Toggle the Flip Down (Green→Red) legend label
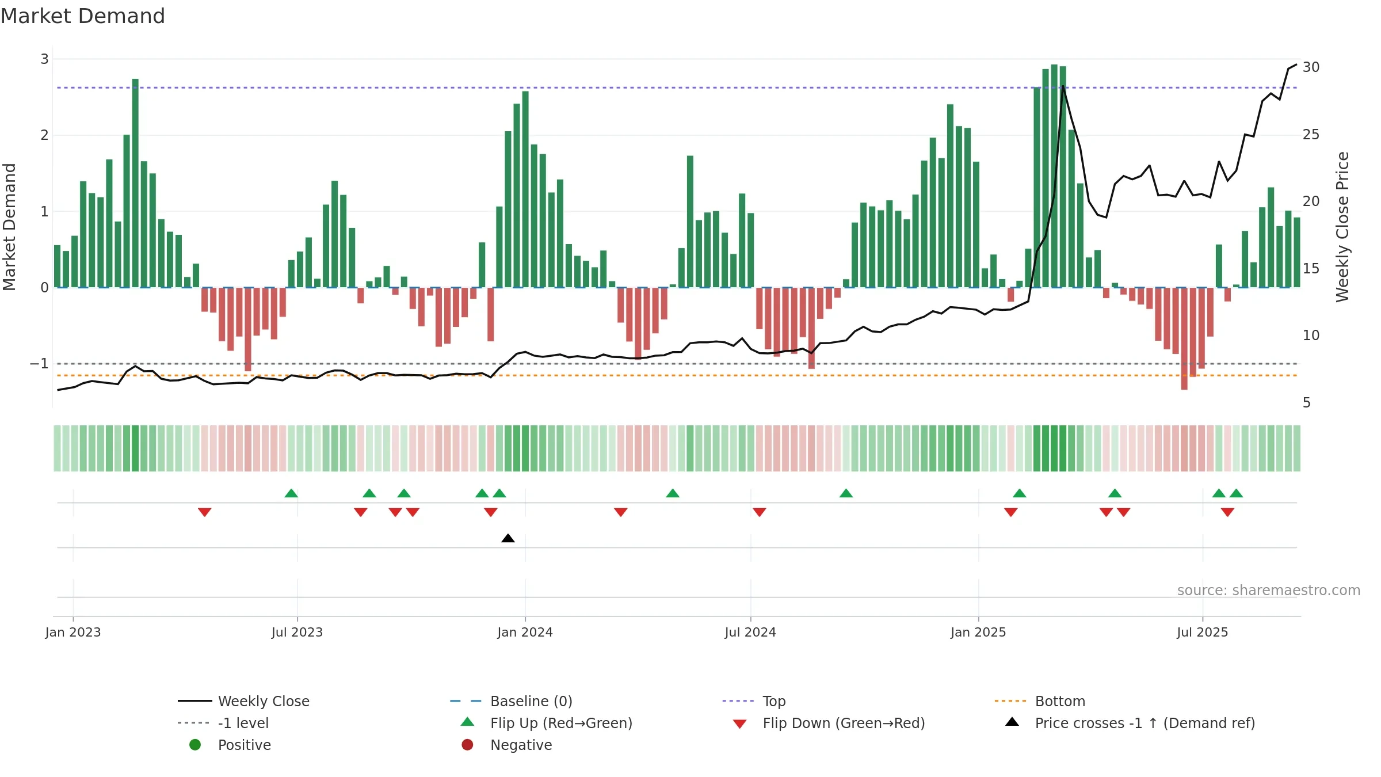The height and width of the screenshot is (777, 1381). point(844,723)
